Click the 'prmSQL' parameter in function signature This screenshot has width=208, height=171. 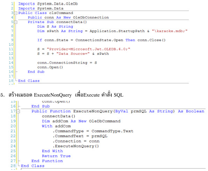139,111
